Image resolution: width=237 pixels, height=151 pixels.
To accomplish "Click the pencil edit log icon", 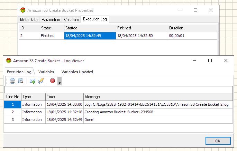I will 41,81.
